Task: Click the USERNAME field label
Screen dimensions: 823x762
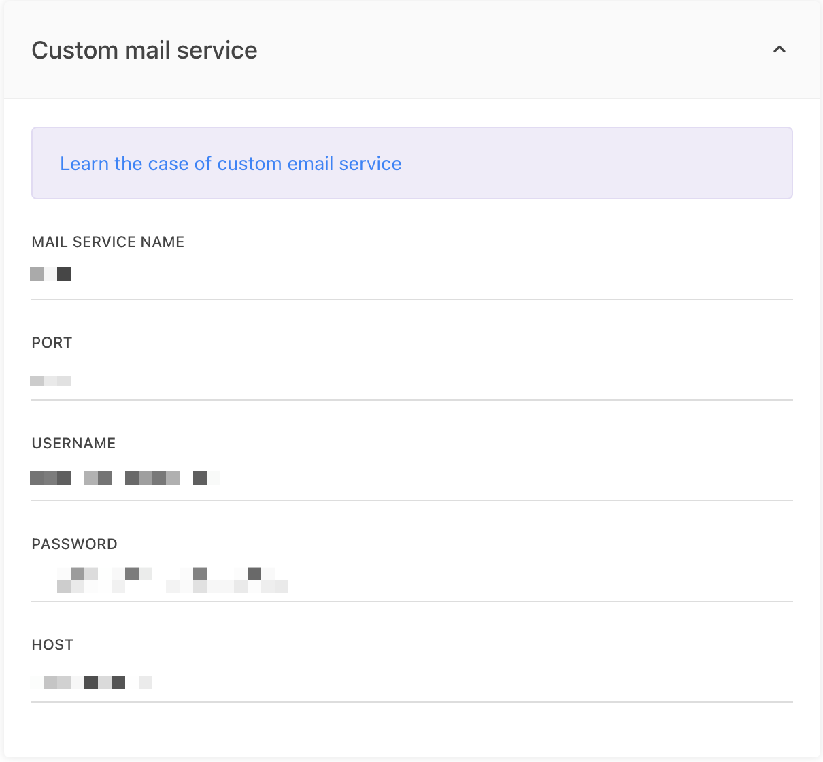Action: 73,444
